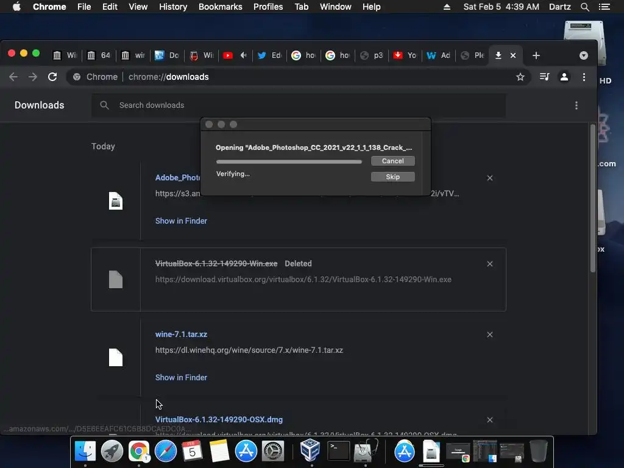Click the Adobe_Photoshop disk image file thumbnail
This screenshot has height=468, width=624.
[x=115, y=201]
